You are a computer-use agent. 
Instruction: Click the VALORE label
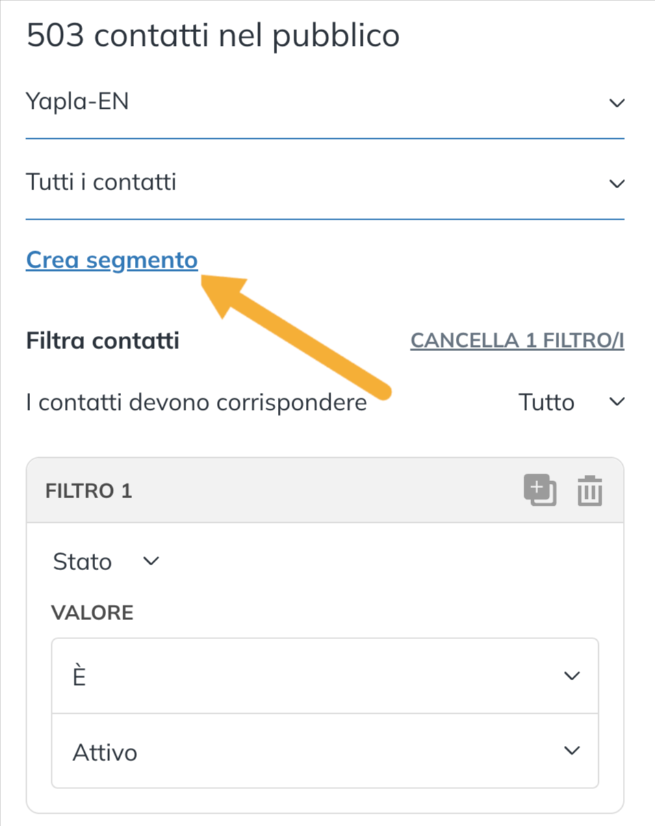pos(92,612)
